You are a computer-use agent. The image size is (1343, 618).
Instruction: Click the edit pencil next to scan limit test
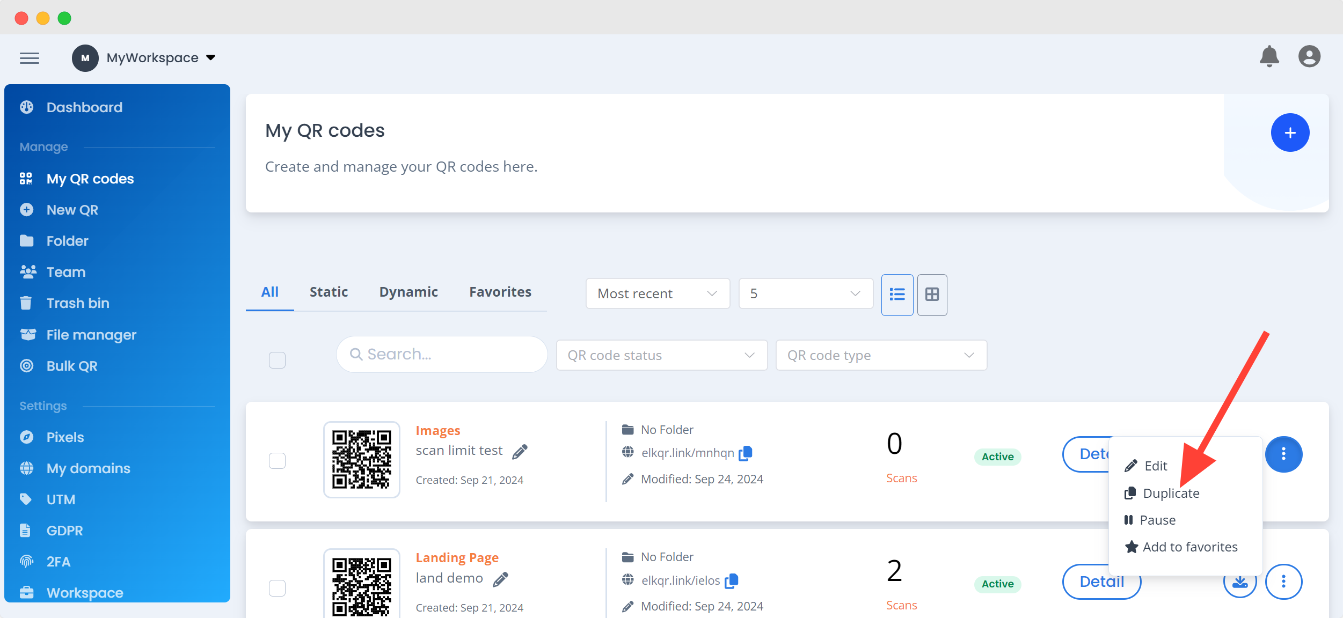click(519, 451)
